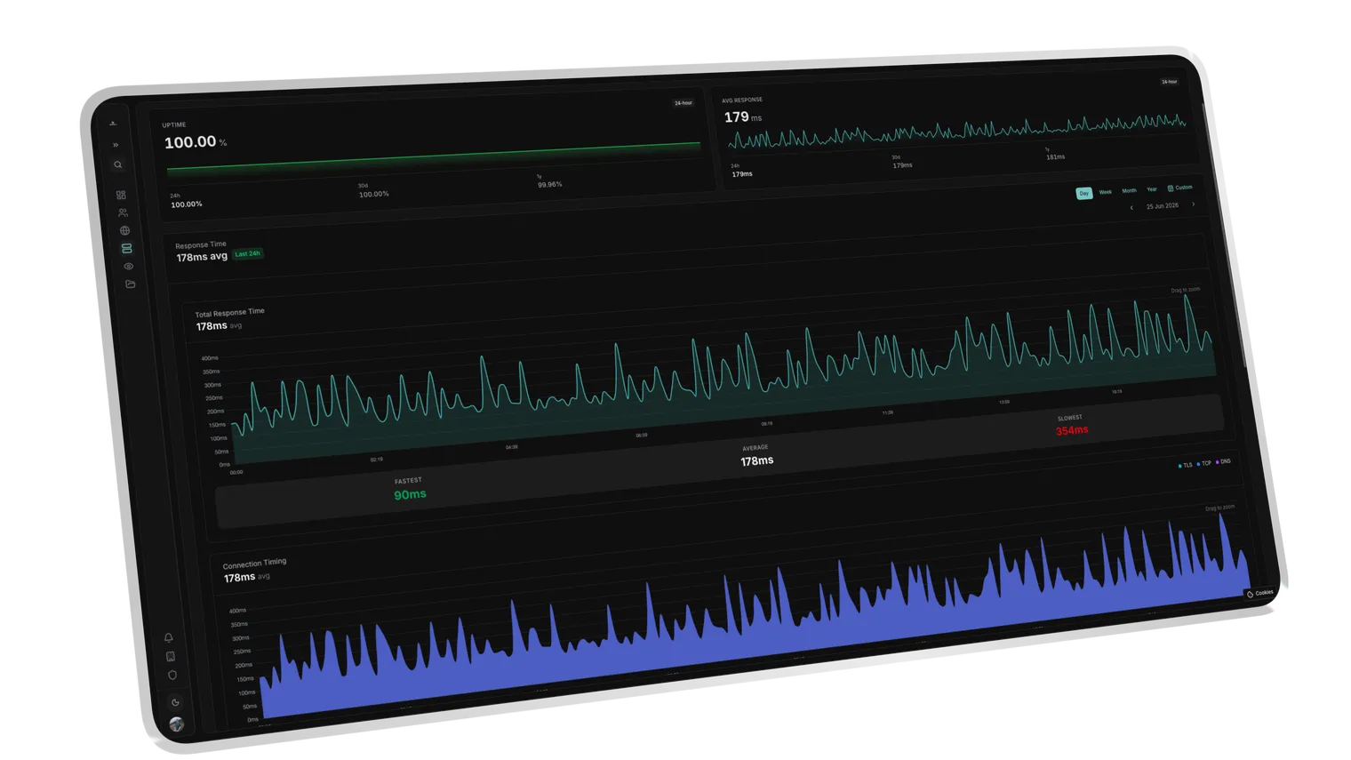Open the folder icon in the sidebar
The width and height of the screenshot is (1351, 760).
(x=130, y=284)
